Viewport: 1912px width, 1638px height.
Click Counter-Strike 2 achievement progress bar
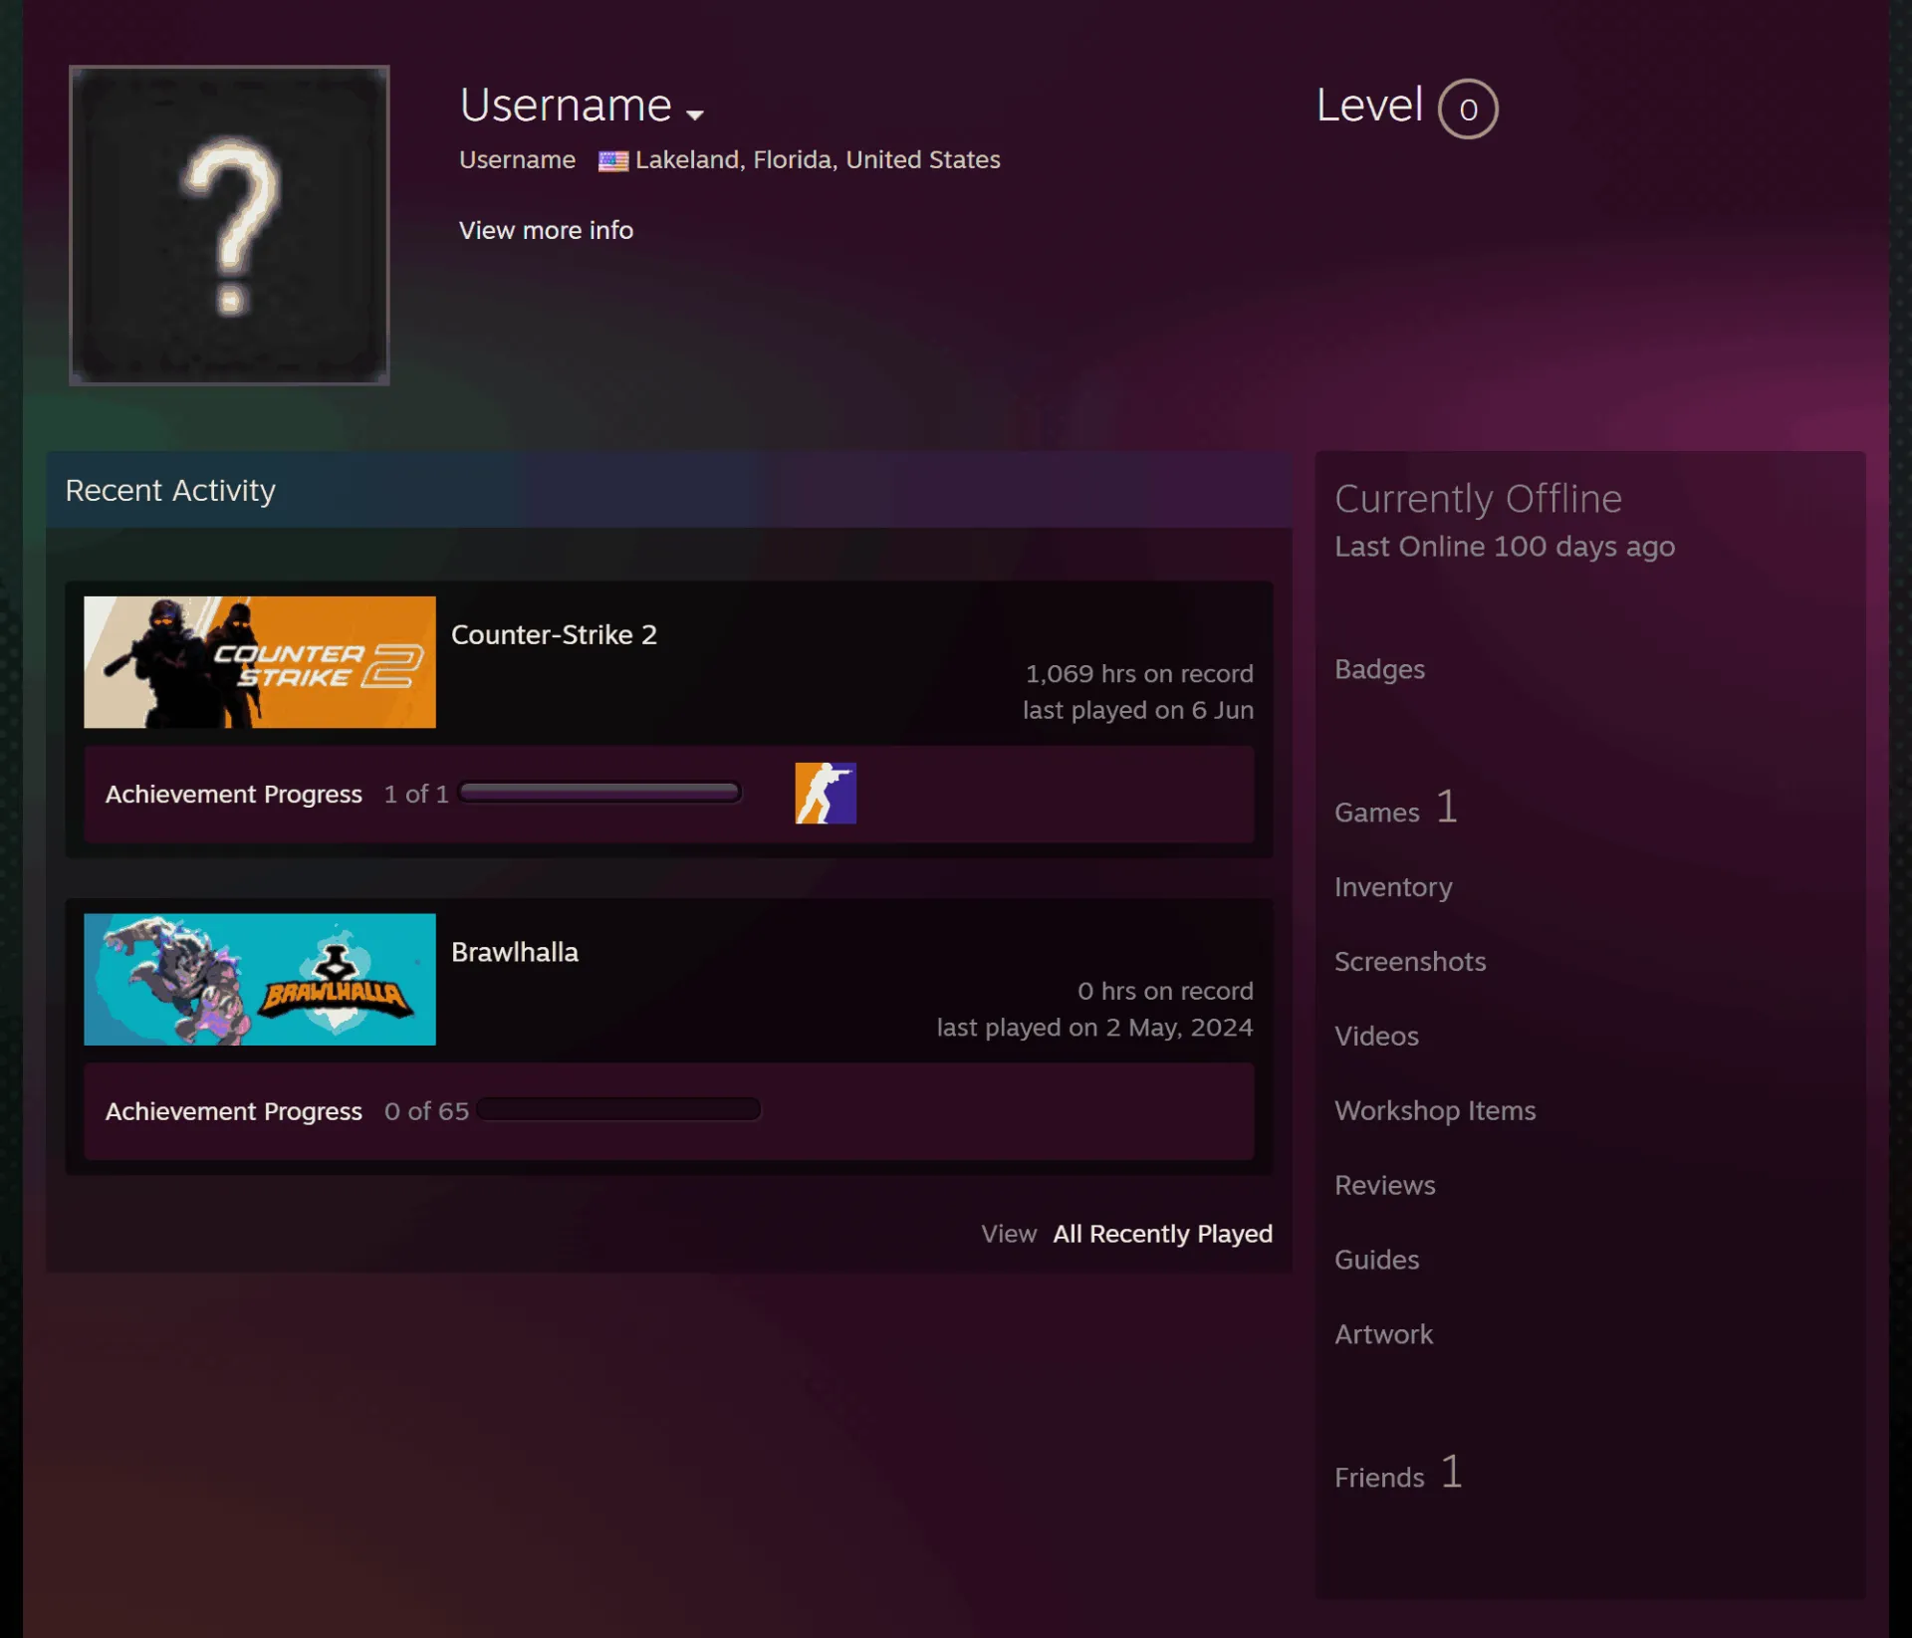[x=599, y=793]
